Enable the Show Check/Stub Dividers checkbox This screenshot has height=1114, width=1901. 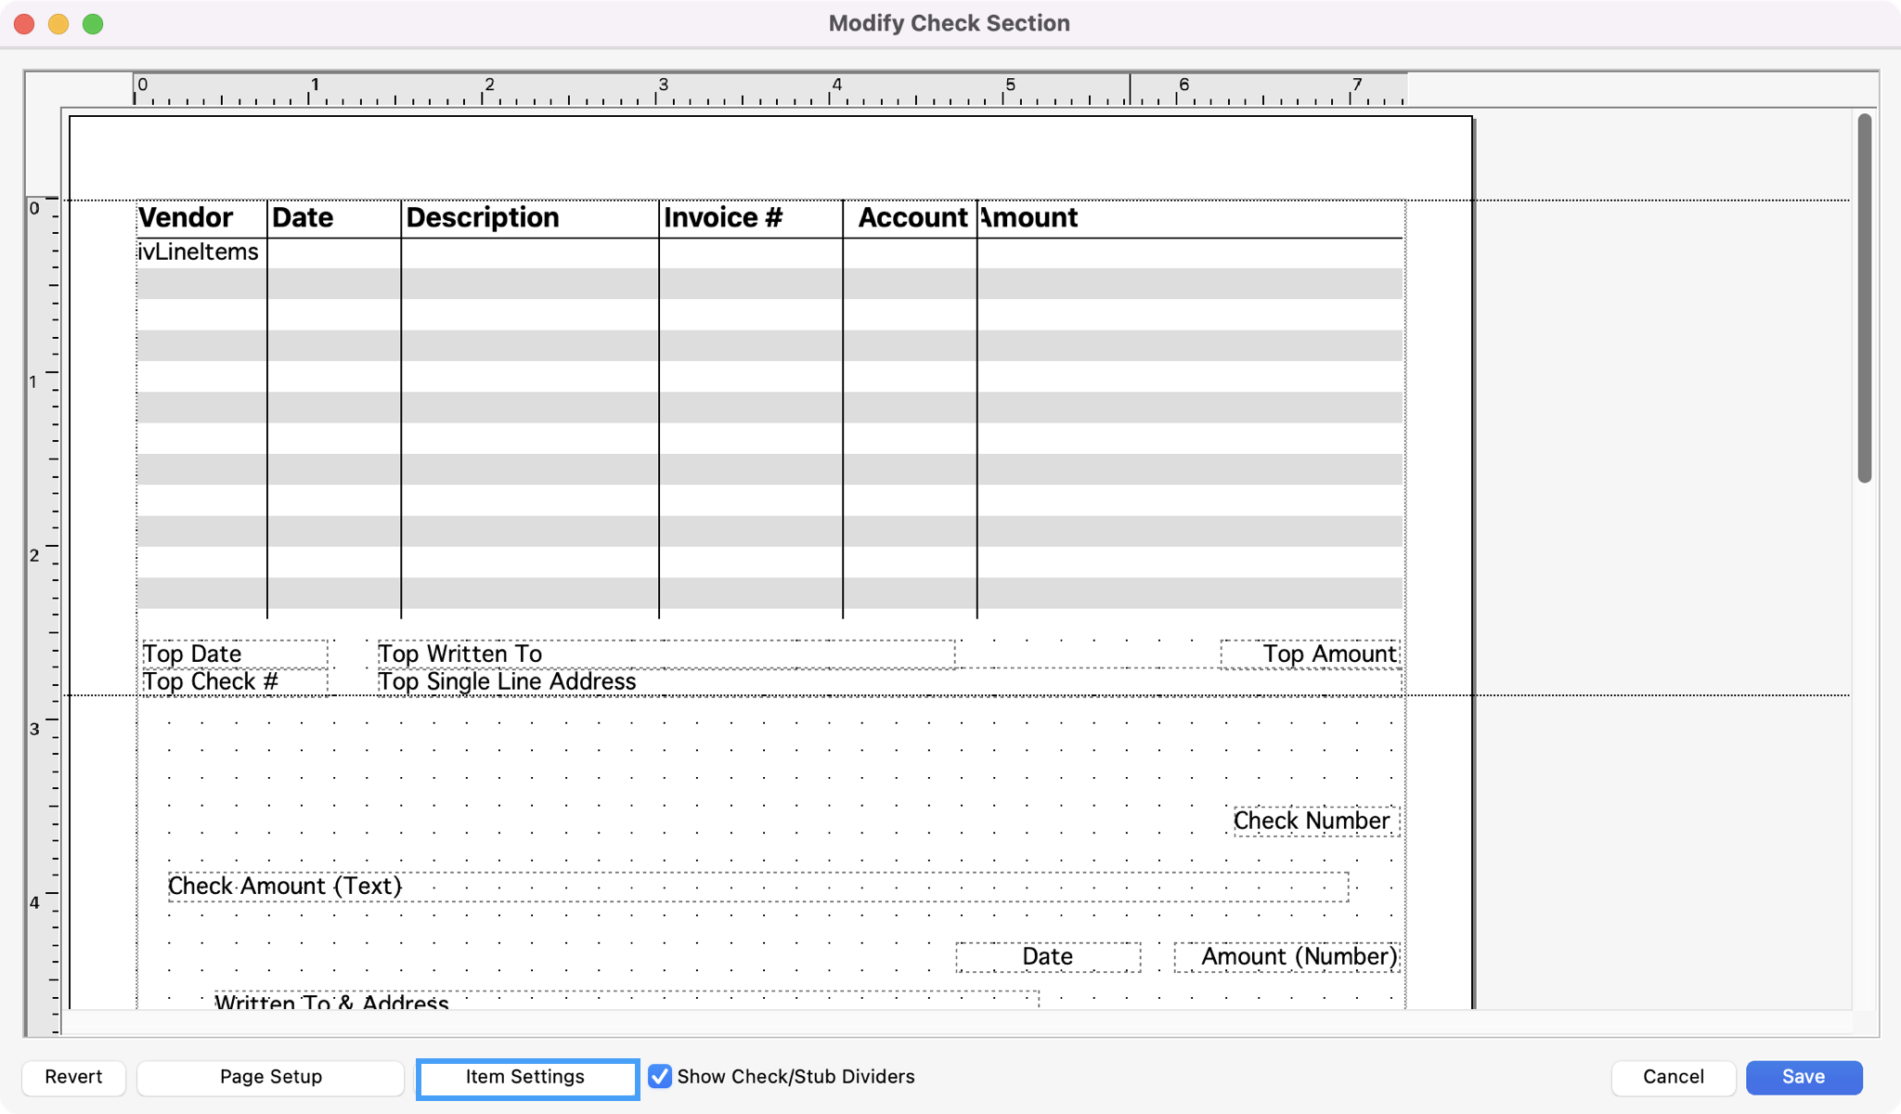[x=660, y=1077]
